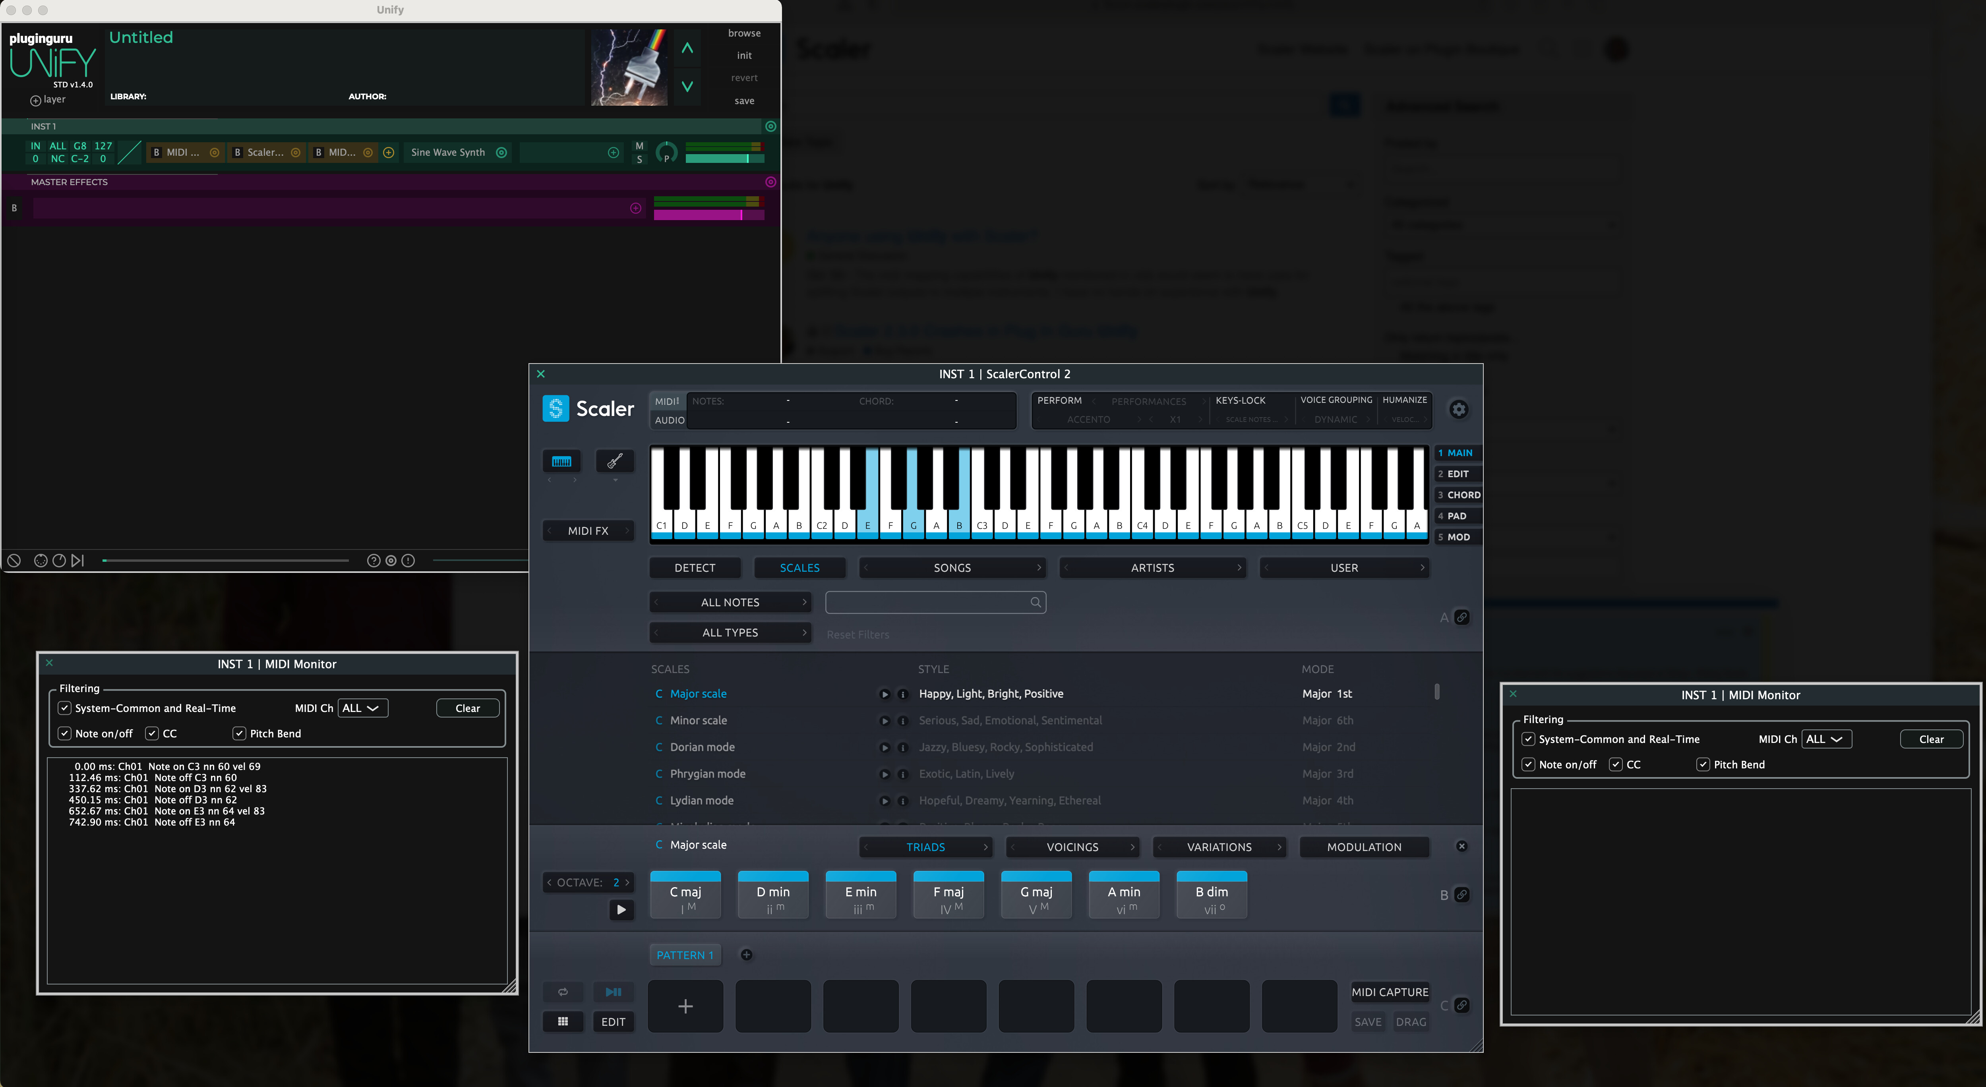Switch to the 2 EDIT page tab
The width and height of the screenshot is (1986, 1087).
[1457, 473]
